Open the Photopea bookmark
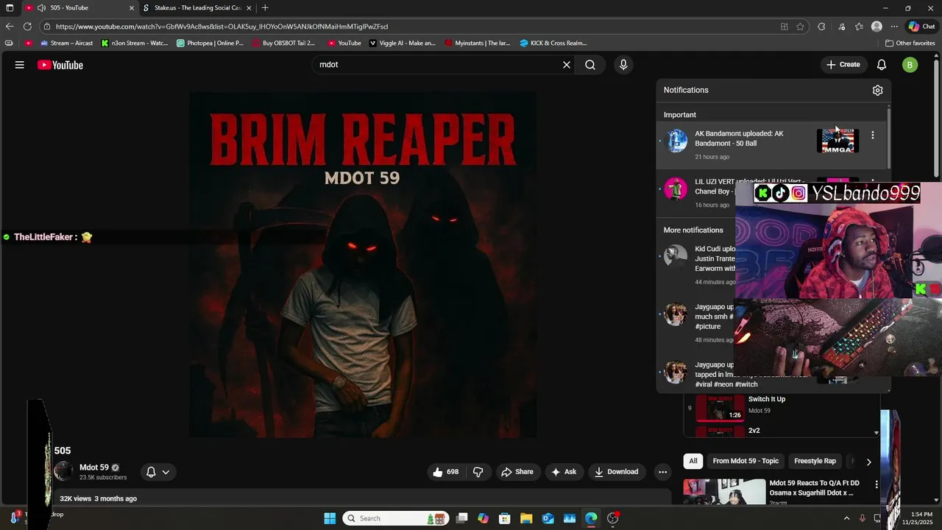The width and height of the screenshot is (942, 530). pos(210,43)
